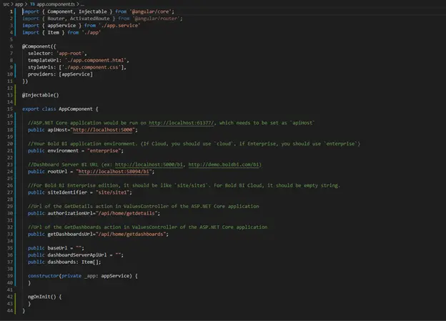Open the trailing ellipsis breadcrumb symbol
Viewport: 446px width, 321px height.
coord(82,4)
